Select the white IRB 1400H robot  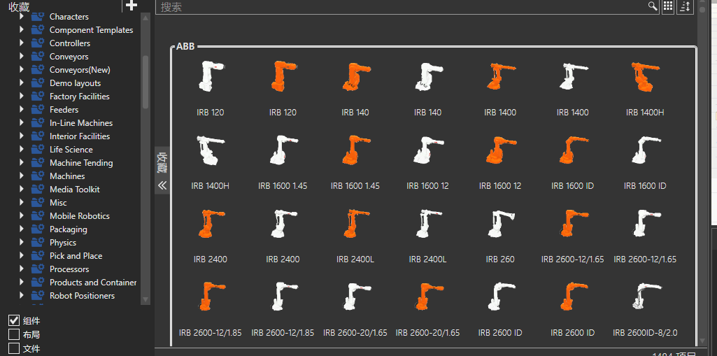[211, 150]
